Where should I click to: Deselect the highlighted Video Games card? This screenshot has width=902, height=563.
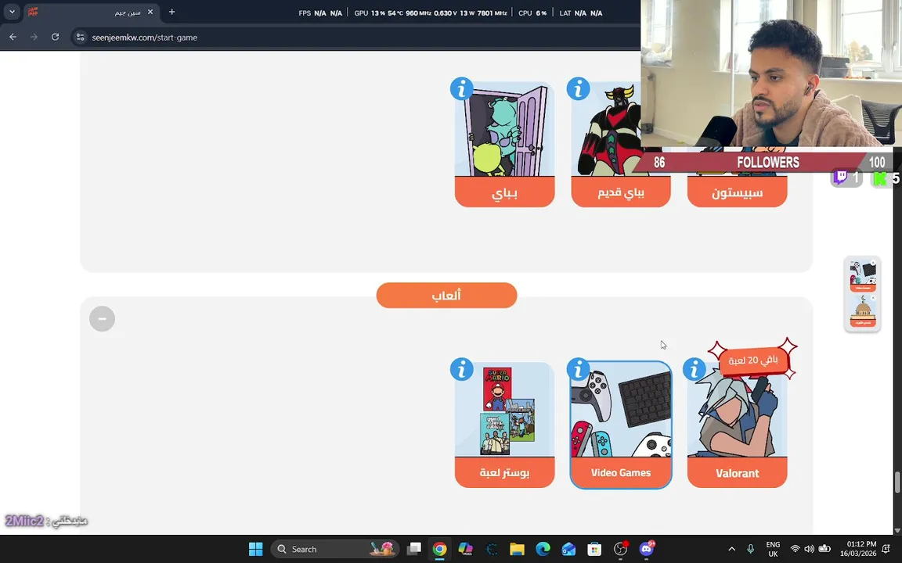[x=621, y=425]
